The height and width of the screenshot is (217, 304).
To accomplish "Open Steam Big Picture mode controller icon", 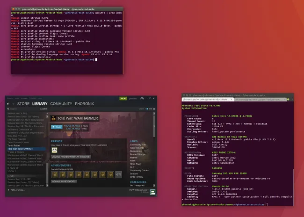I will 142,99.
